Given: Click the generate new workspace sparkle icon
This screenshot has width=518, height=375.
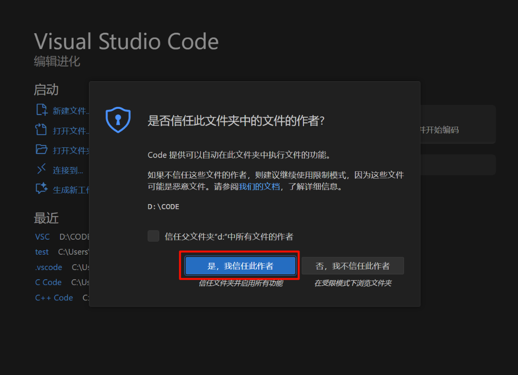Looking at the screenshot, I should [x=42, y=189].
